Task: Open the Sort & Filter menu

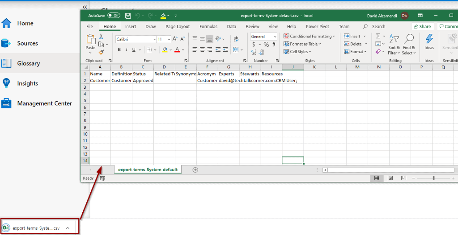Action: pos(394,45)
